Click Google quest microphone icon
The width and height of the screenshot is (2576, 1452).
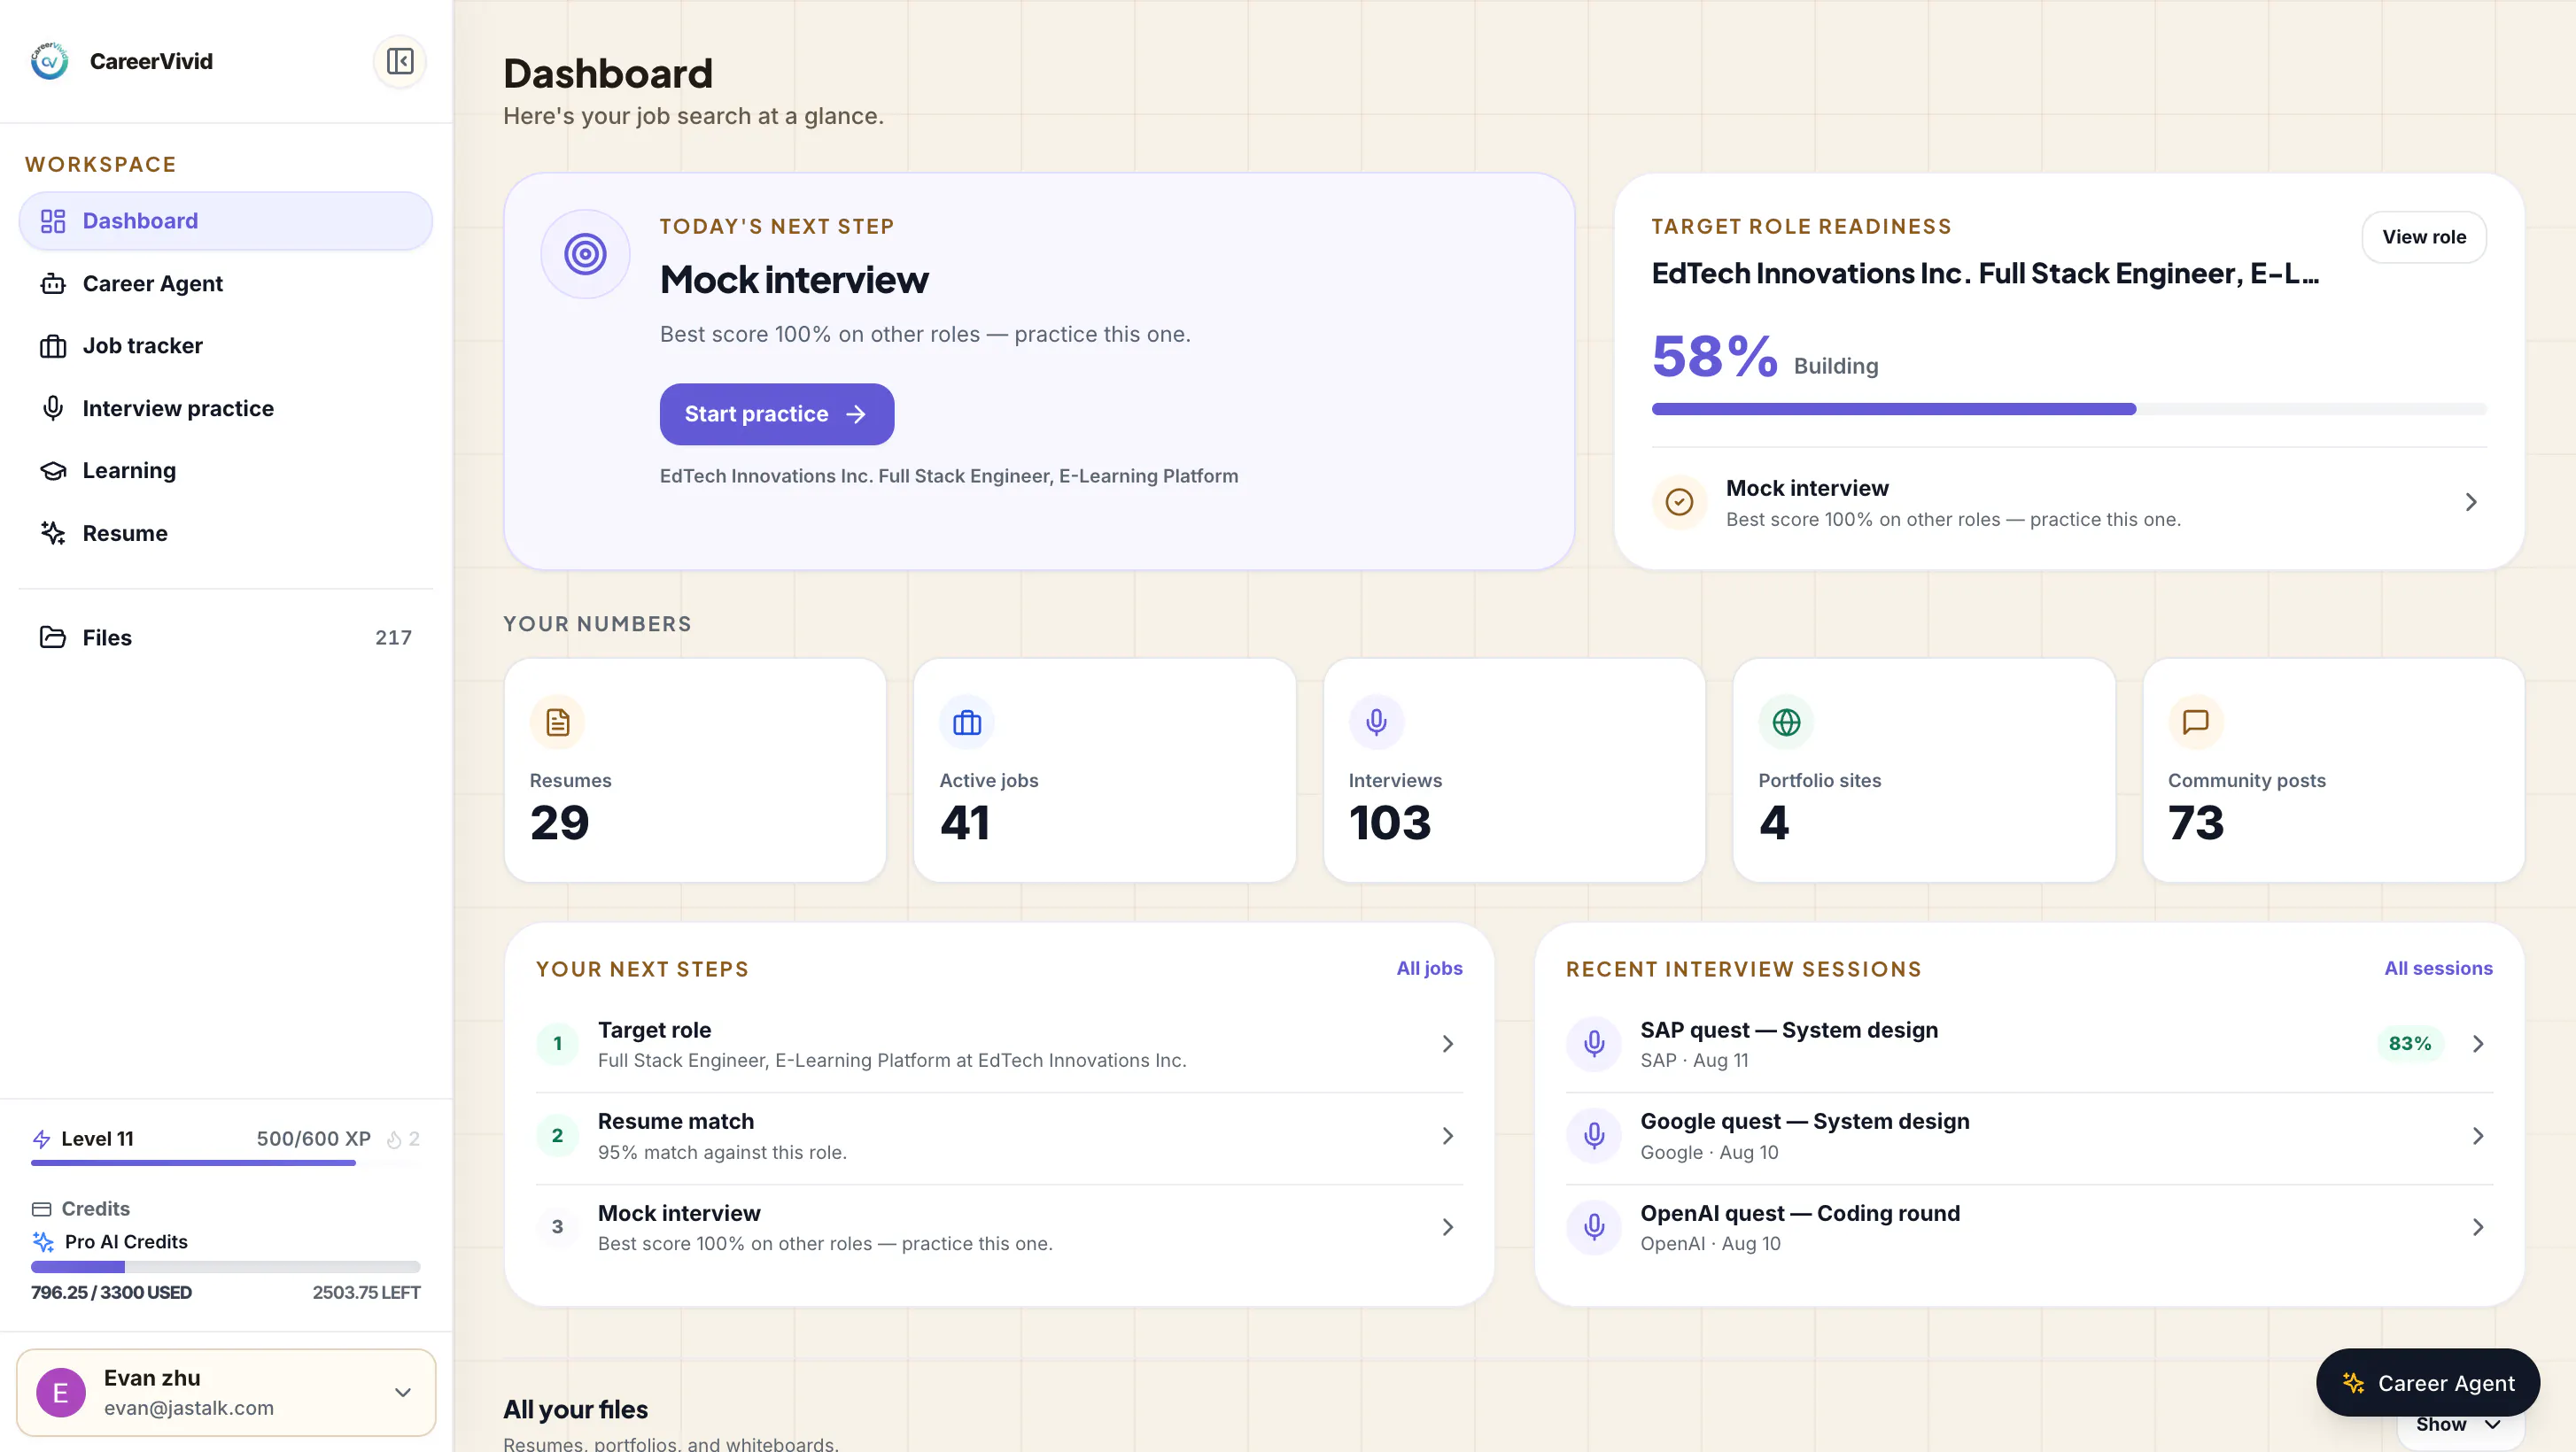tap(1594, 1136)
